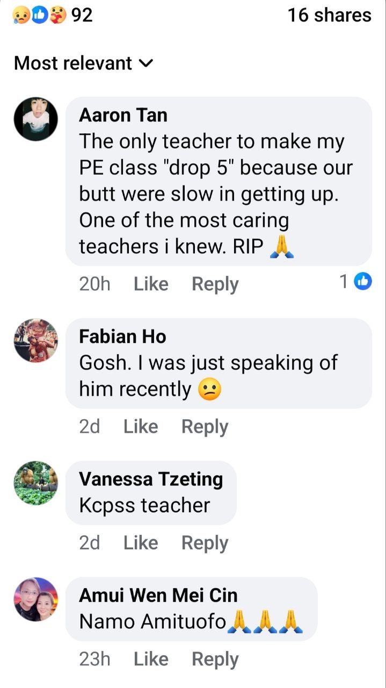Like Aaron Tan's comment
386x688 pixels.
[151, 284]
